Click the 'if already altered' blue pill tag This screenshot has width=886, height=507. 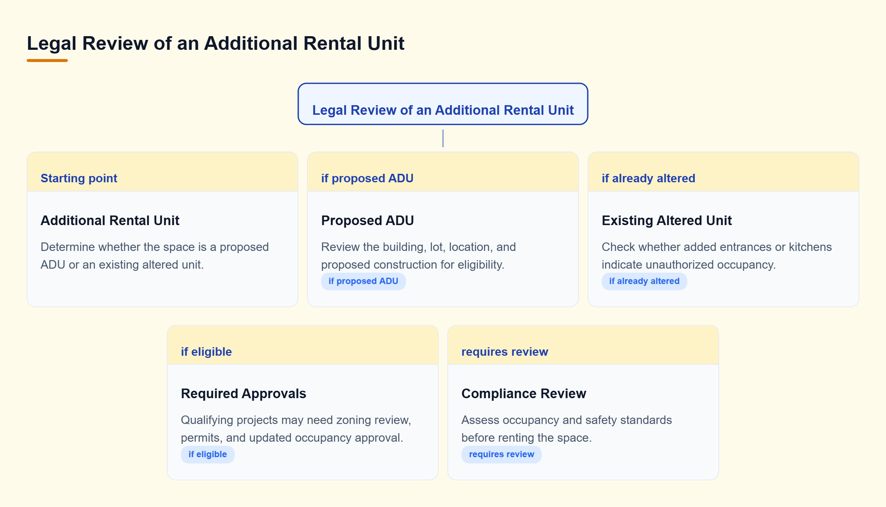(x=644, y=281)
